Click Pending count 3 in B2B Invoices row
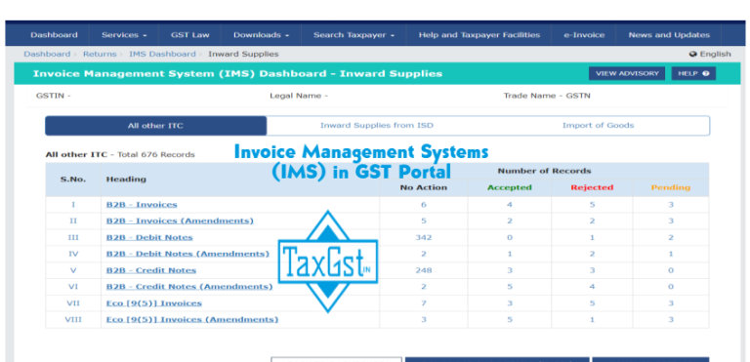Image resolution: width=750 pixels, height=362 pixels. 671,205
